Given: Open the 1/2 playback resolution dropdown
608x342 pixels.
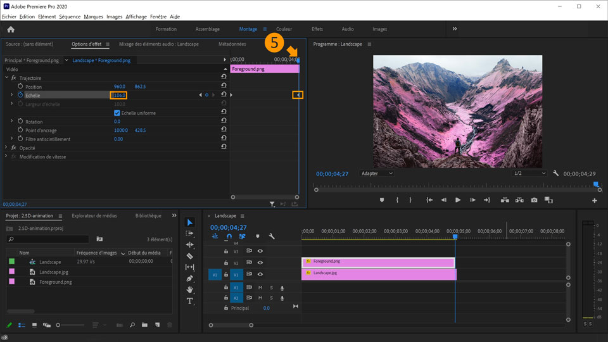Looking at the screenshot, I should [x=529, y=174].
